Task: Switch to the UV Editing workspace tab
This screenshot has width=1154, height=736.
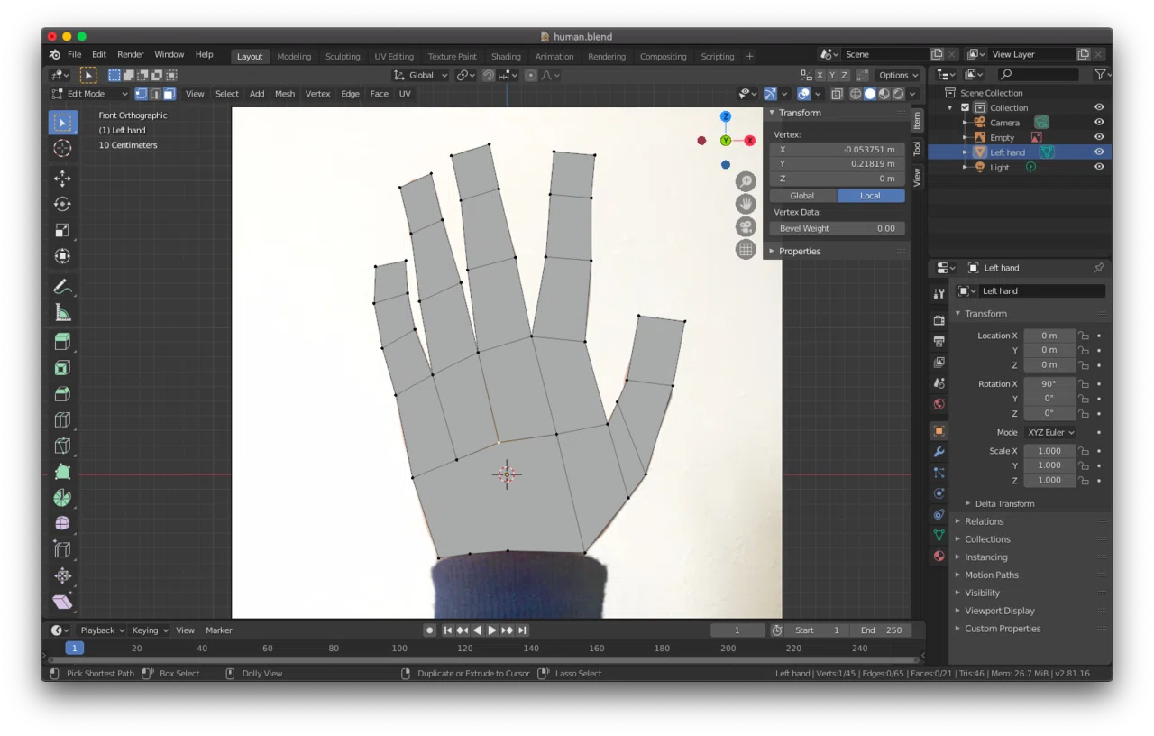Action: pyautogui.click(x=394, y=56)
